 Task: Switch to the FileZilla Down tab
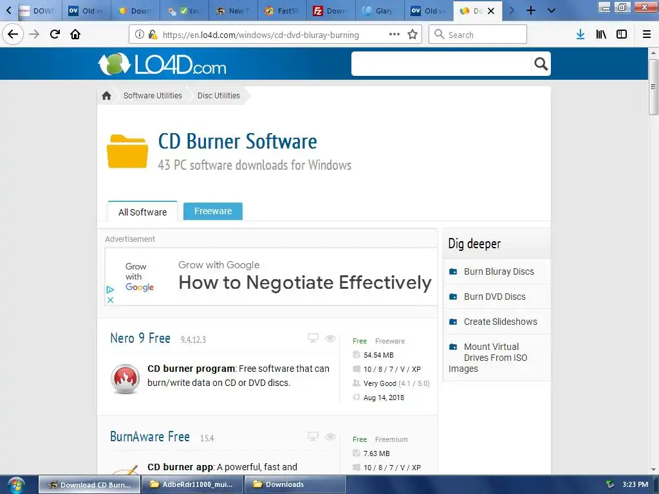331,11
